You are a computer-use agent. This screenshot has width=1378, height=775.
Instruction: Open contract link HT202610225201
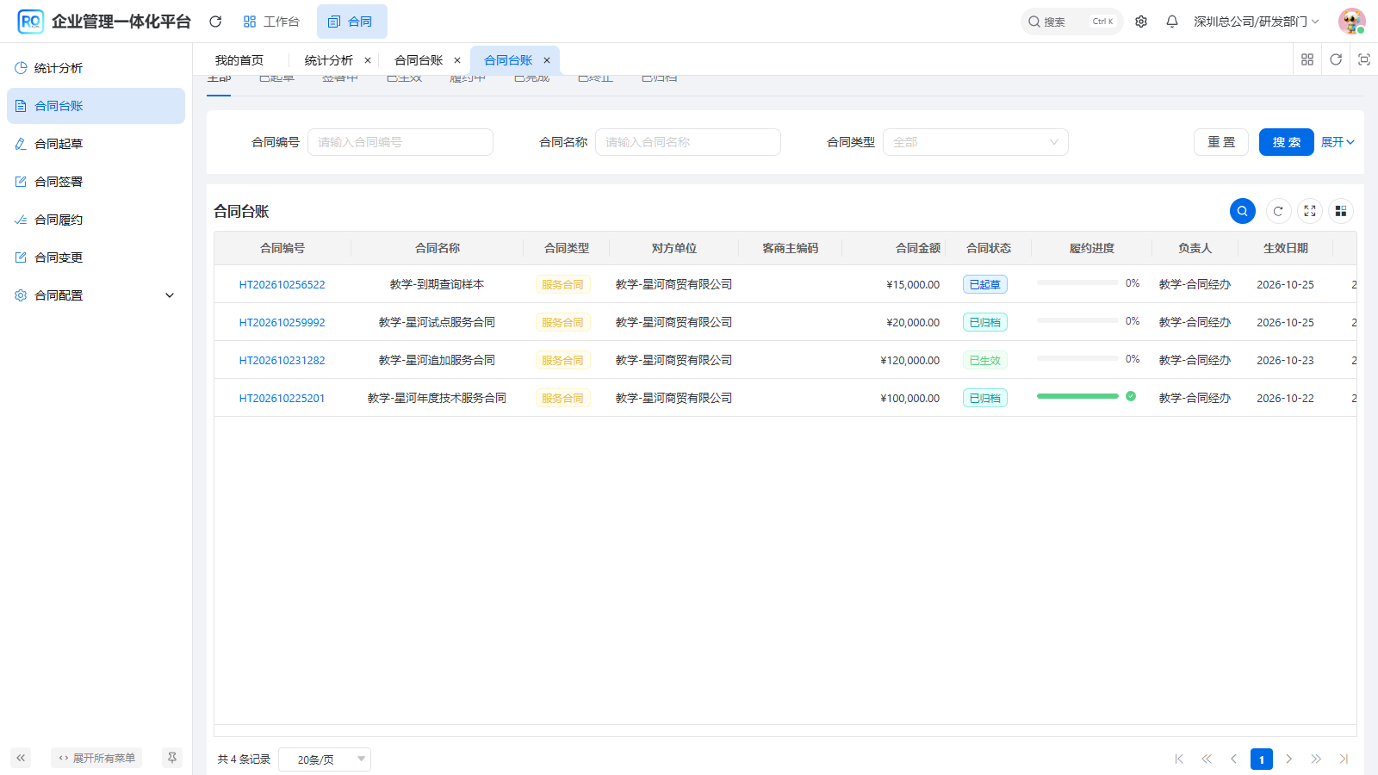tap(282, 398)
